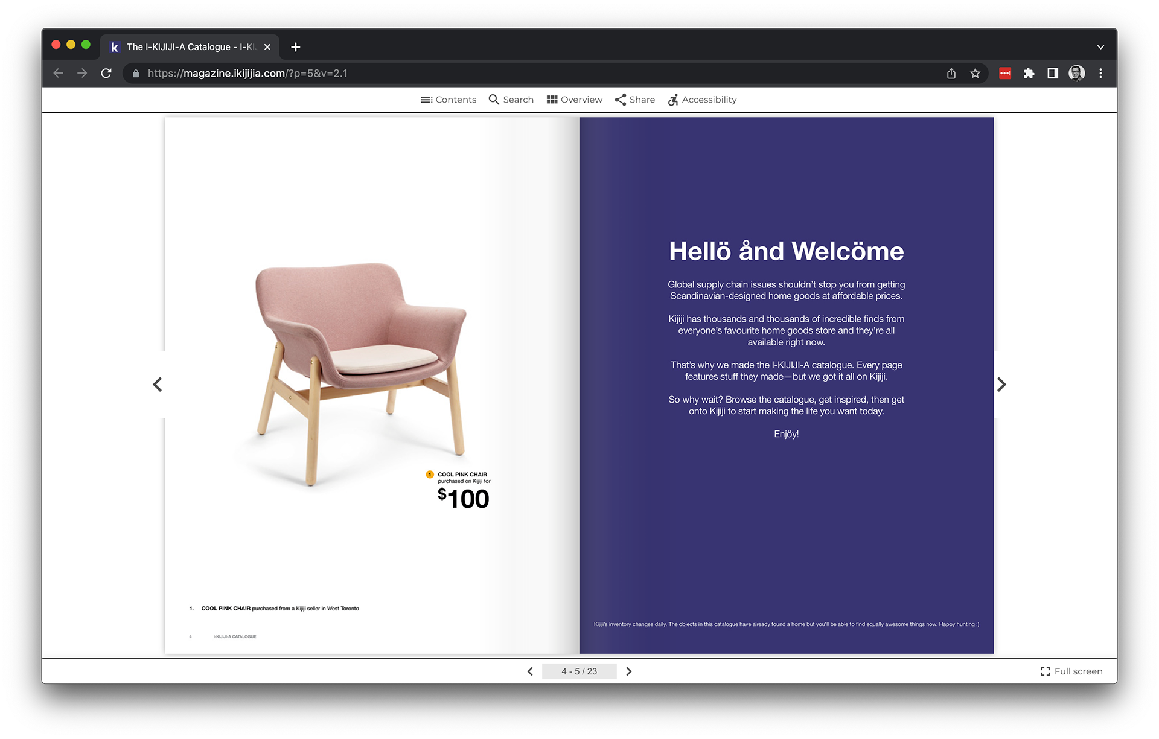
Task: Reload the page with the refresh icon
Action: coord(106,74)
